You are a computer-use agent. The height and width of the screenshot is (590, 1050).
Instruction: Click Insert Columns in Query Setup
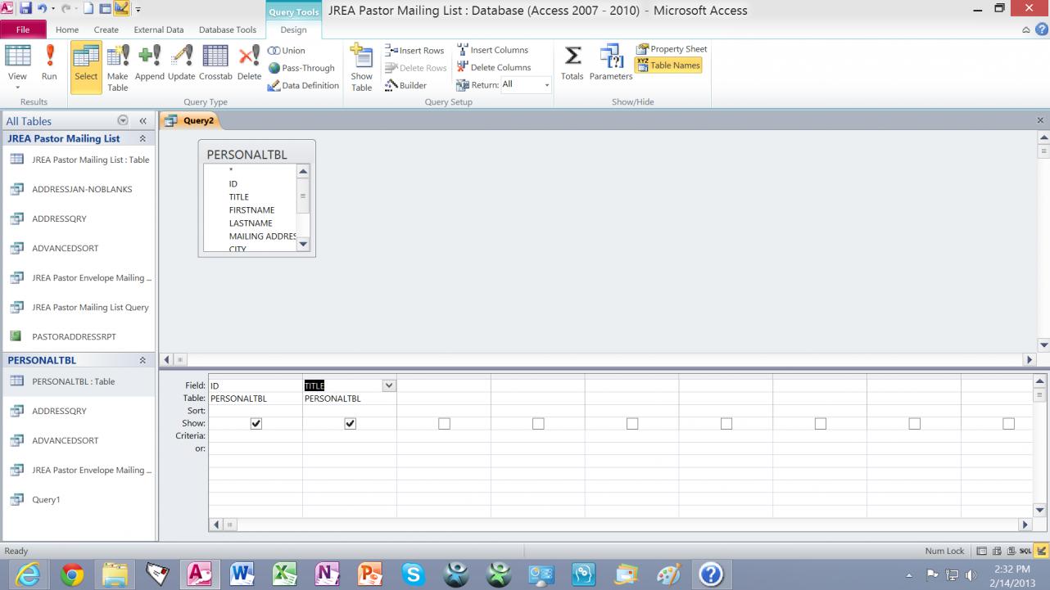click(x=492, y=50)
